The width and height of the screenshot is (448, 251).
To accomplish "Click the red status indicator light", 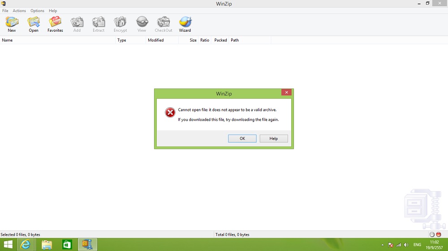I will tap(439, 234).
